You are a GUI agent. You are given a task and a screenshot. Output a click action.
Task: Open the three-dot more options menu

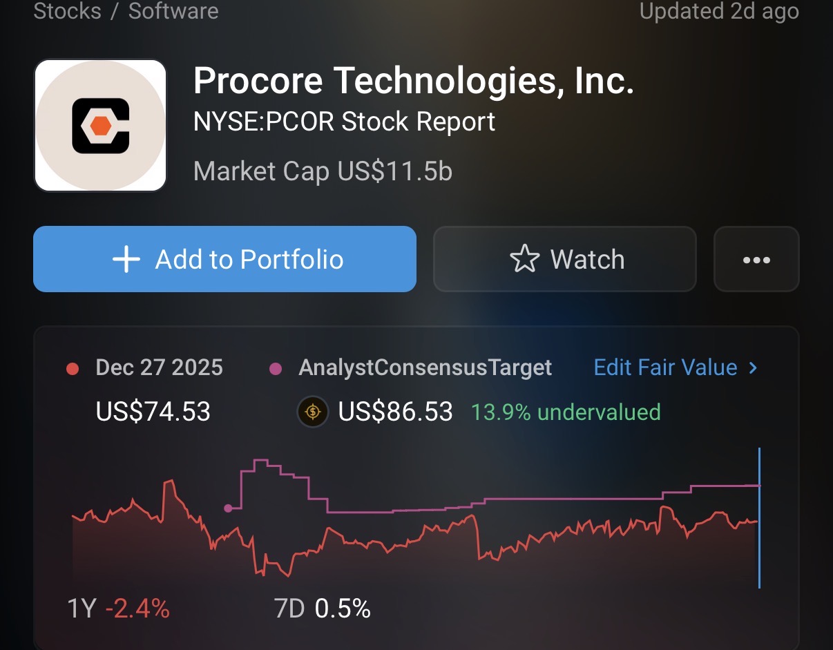[x=756, y=260]
